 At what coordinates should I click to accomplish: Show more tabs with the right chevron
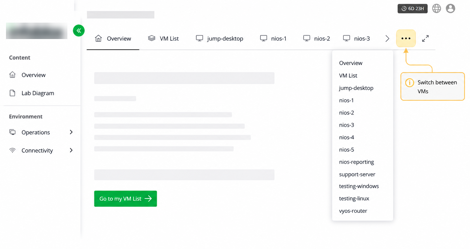[x=387, y=38]
